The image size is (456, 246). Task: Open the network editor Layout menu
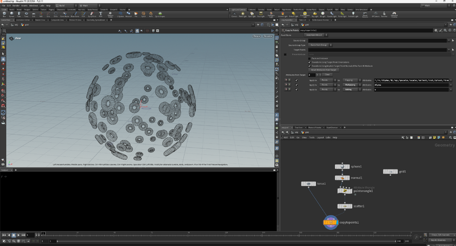320,138
